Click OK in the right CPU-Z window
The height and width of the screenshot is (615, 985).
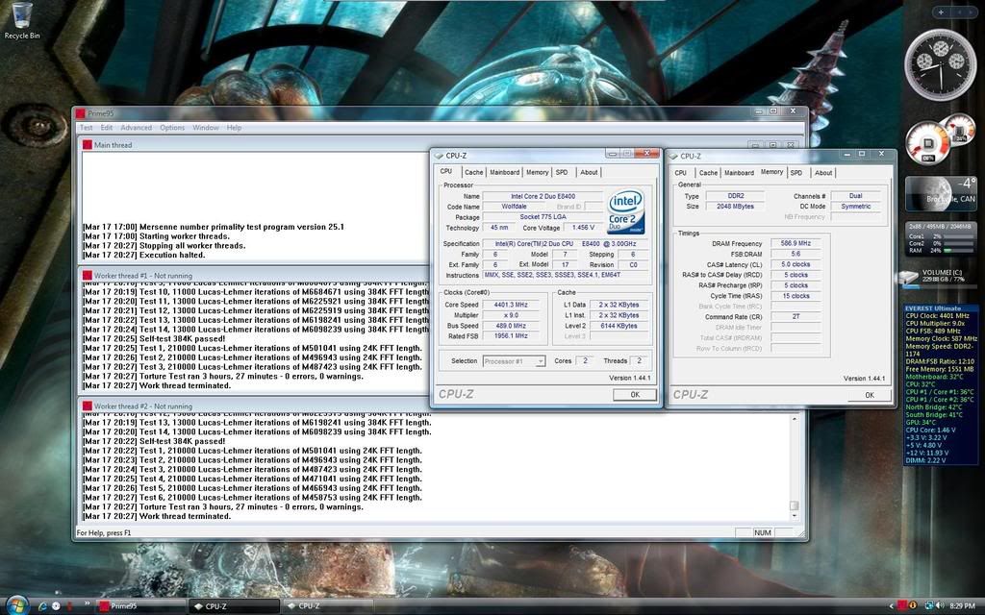(870, 395)
